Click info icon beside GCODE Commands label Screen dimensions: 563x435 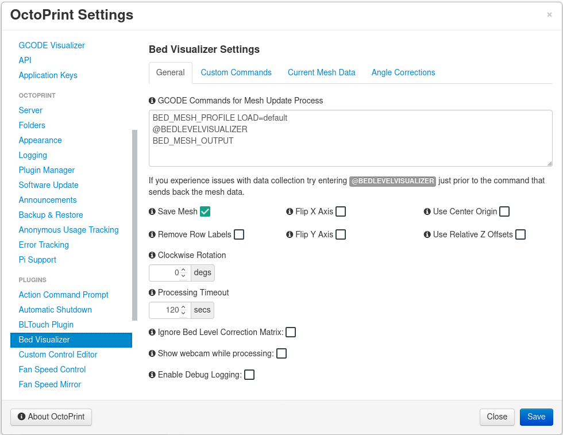point(152,101)
